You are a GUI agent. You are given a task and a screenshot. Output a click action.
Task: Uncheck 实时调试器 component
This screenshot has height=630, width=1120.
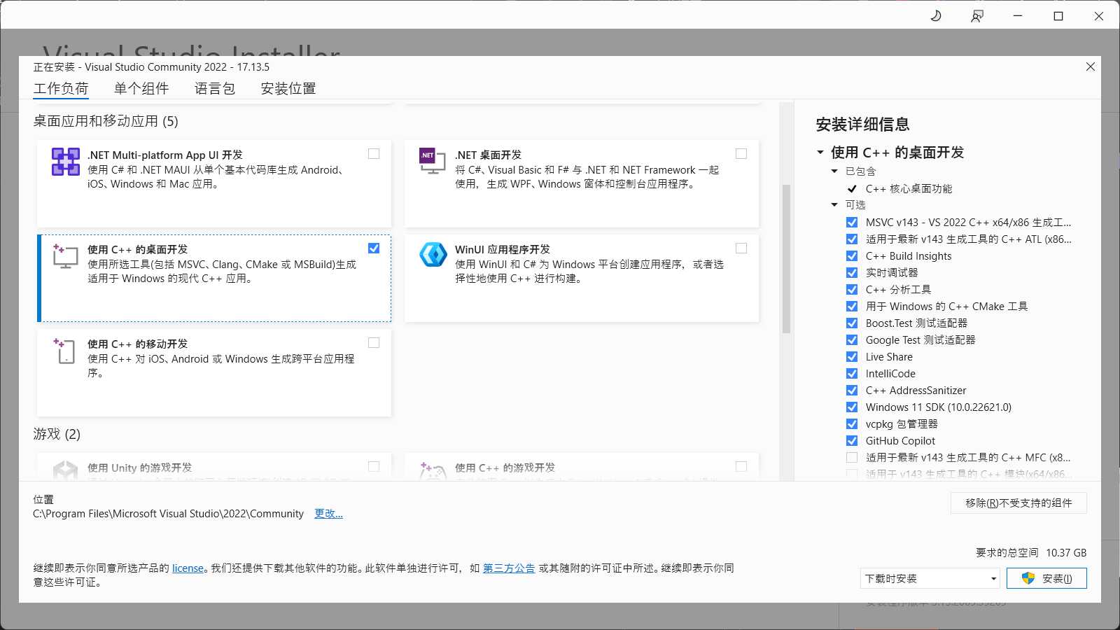point(852,273)
